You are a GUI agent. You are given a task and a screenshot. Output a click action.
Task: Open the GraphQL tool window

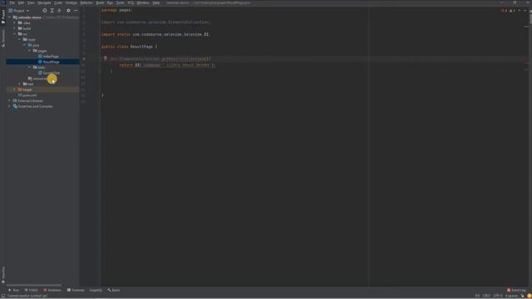[96, 290]
